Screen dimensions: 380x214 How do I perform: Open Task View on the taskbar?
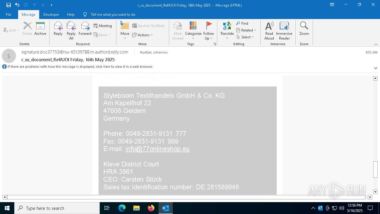pos(107,208)
